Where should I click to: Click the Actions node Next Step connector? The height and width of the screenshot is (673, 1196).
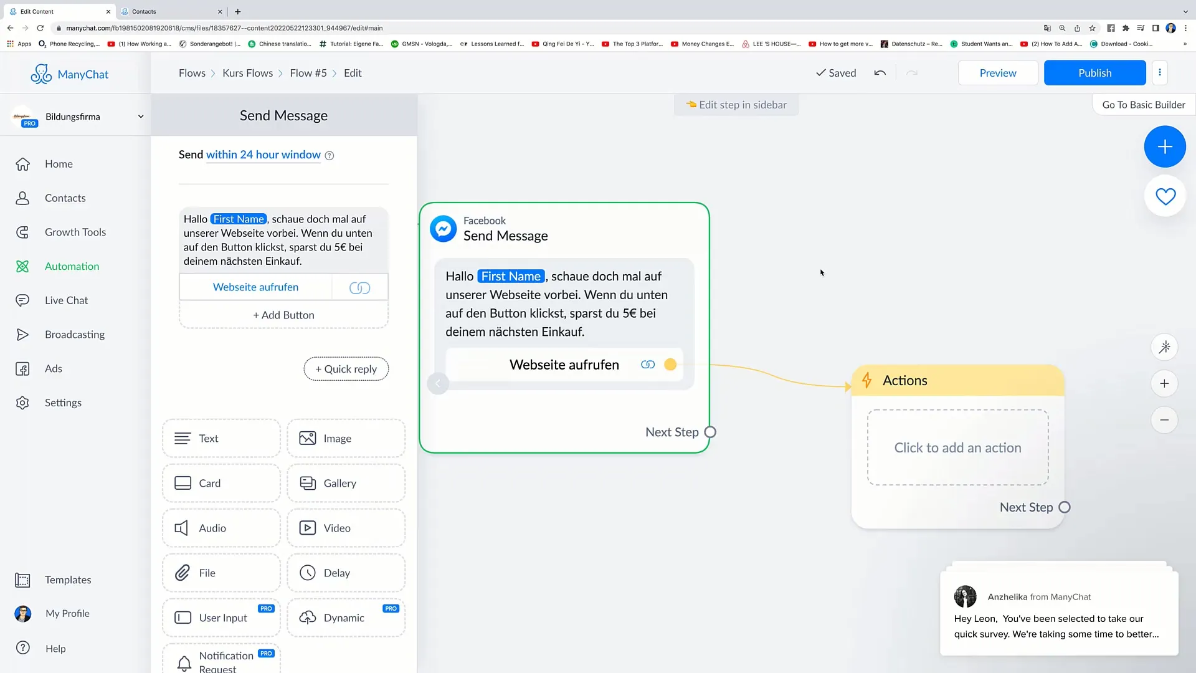[x=1065, y=508]
